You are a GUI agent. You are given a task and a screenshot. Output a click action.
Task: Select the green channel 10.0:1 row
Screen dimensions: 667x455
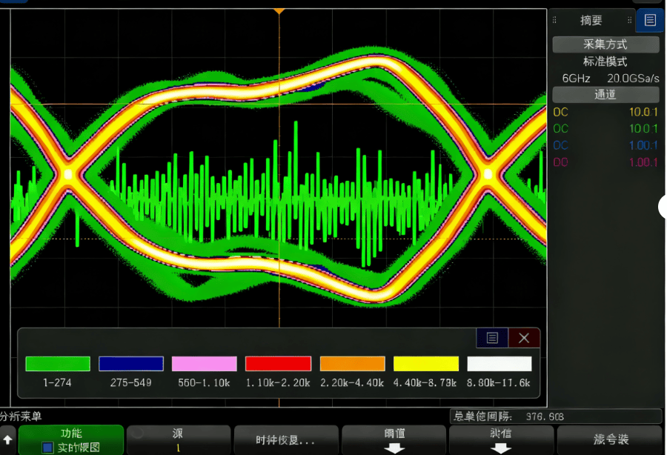tap(605, 129)
